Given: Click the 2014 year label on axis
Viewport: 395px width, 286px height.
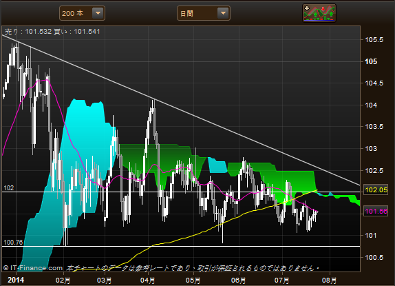Looking at the screenshot, I should click(16, 280).
